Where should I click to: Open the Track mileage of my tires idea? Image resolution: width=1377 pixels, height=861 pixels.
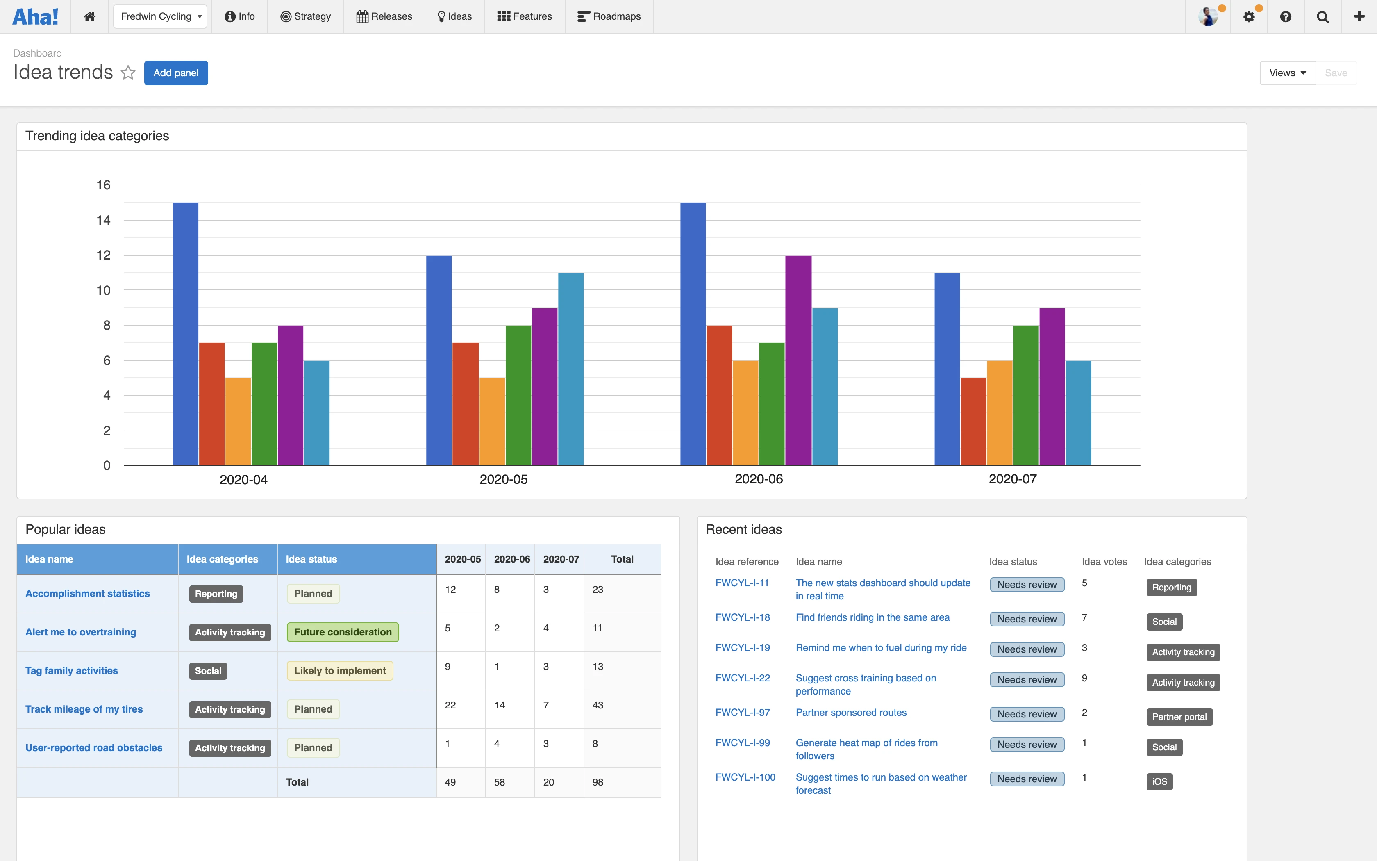coord(84,709)
